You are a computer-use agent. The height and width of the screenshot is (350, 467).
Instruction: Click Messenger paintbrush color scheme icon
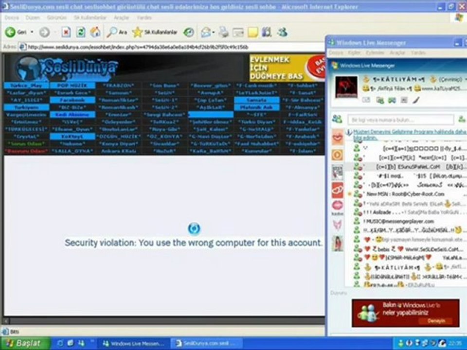(416, 100)
